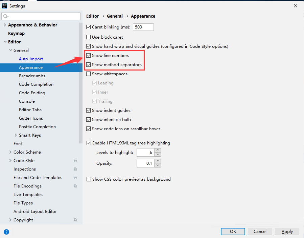Open Android Layout Editor settings

(x=35, y=211)
